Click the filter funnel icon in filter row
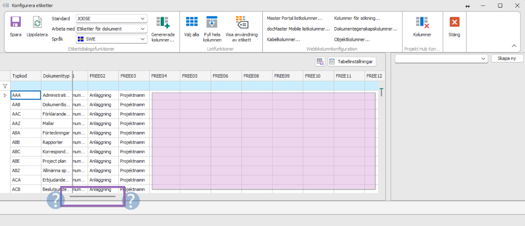Screen dimensions: 525x226 tap(5, 86)
